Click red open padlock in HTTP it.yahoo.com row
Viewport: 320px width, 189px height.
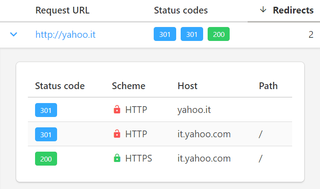point(117,134)
